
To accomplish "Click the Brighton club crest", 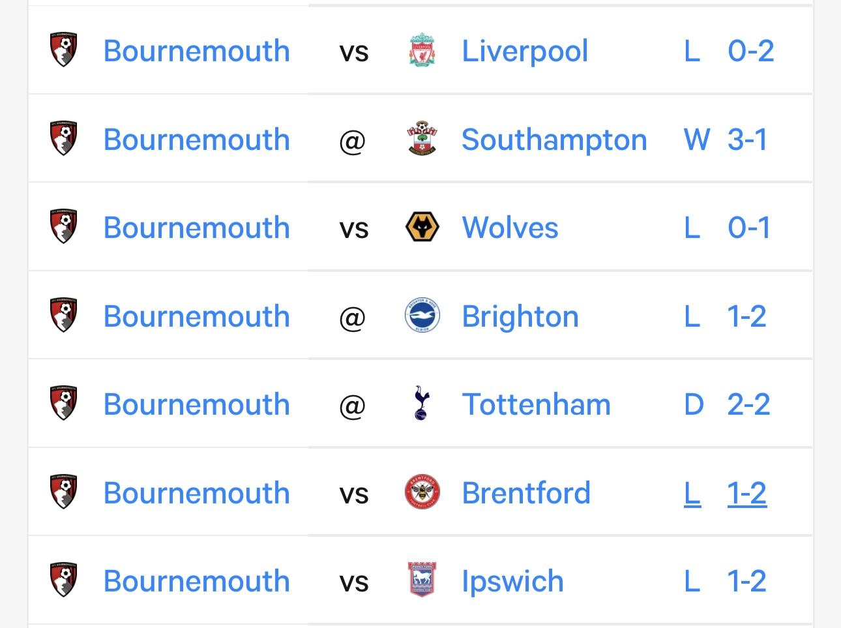I will tap(422, 316).
